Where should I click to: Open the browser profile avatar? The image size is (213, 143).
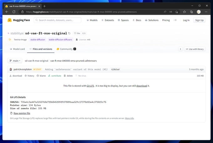(x=199, y=12)
